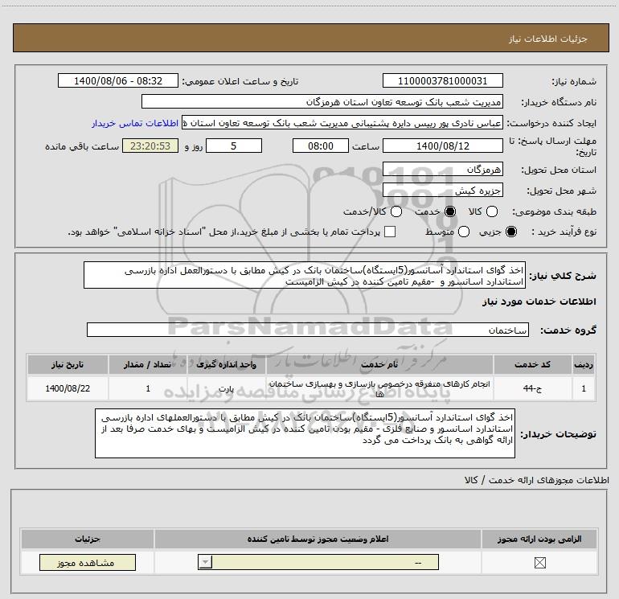
Task: Click the اطلاعات خدمات مورد نیاز heading
Action: click(x=539, y=302)
